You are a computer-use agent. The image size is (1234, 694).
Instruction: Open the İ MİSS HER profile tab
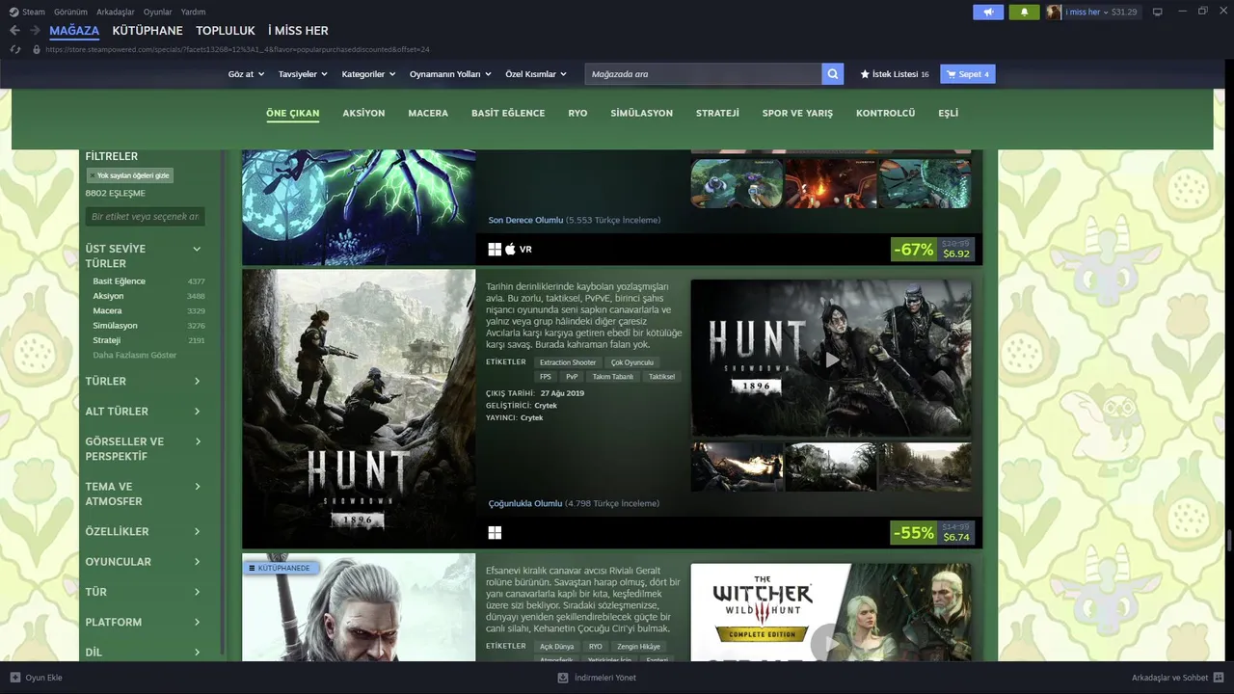[298, 31]
